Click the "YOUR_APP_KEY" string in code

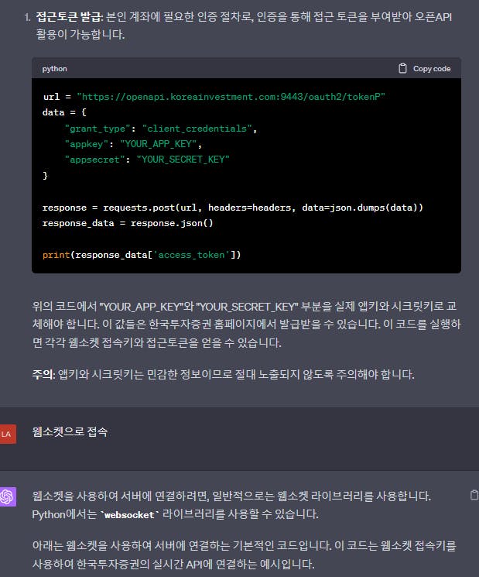point(159,144)
